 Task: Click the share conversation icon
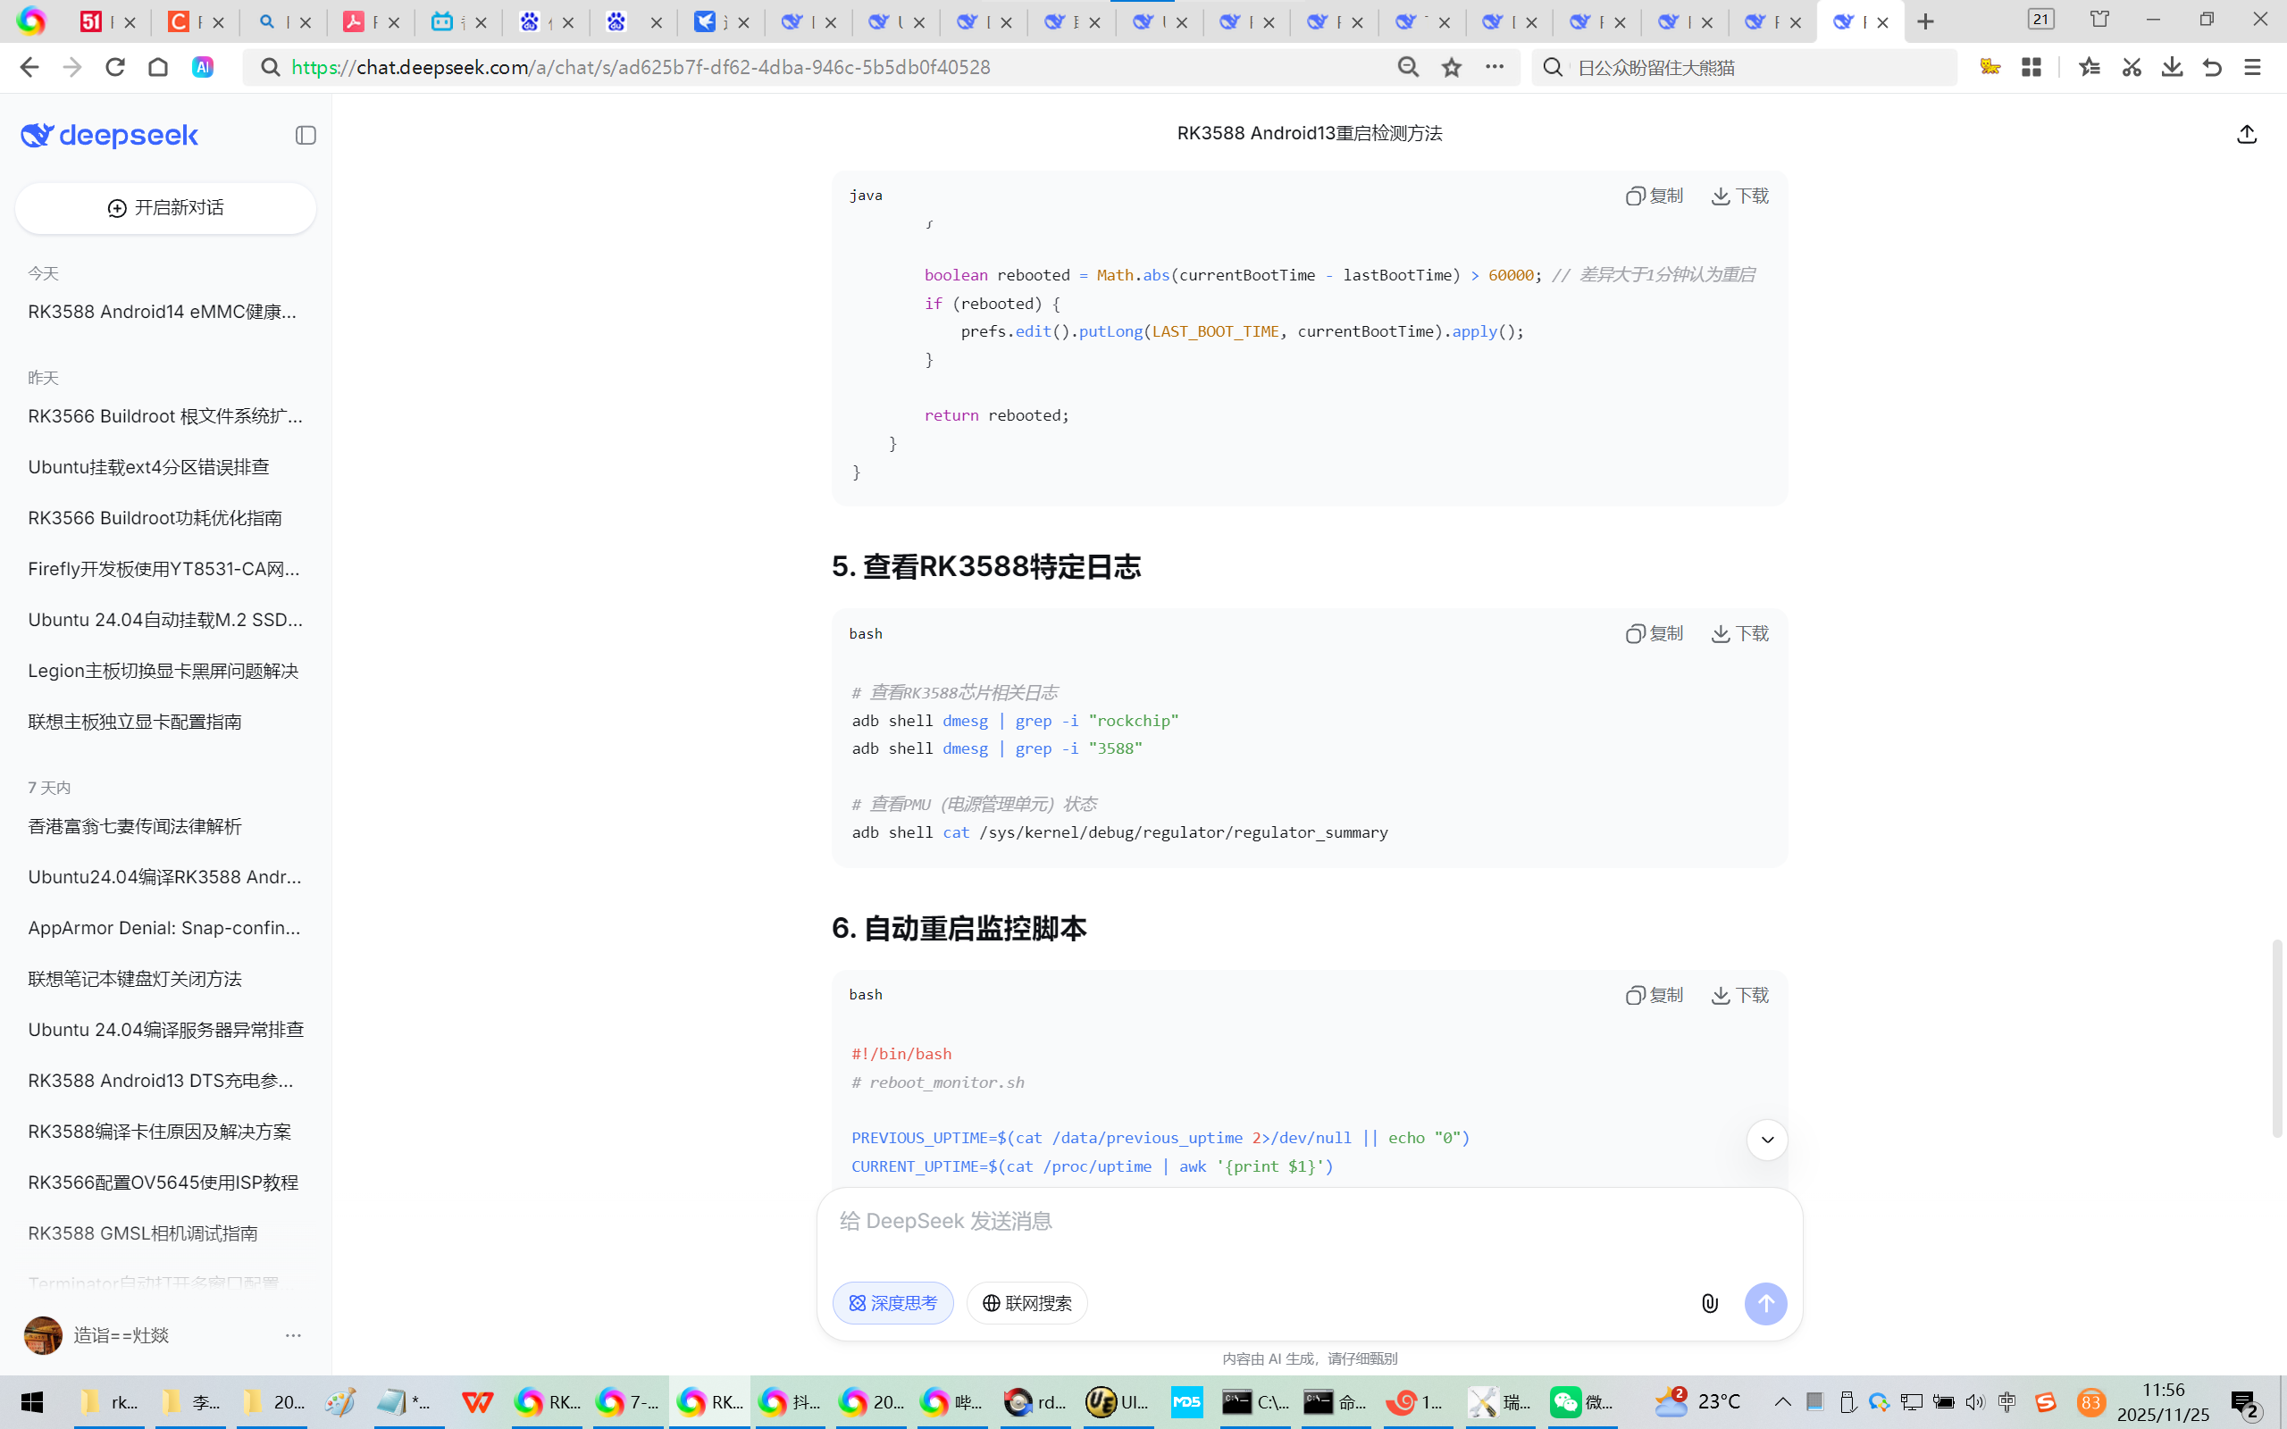tap(2247, 134)
